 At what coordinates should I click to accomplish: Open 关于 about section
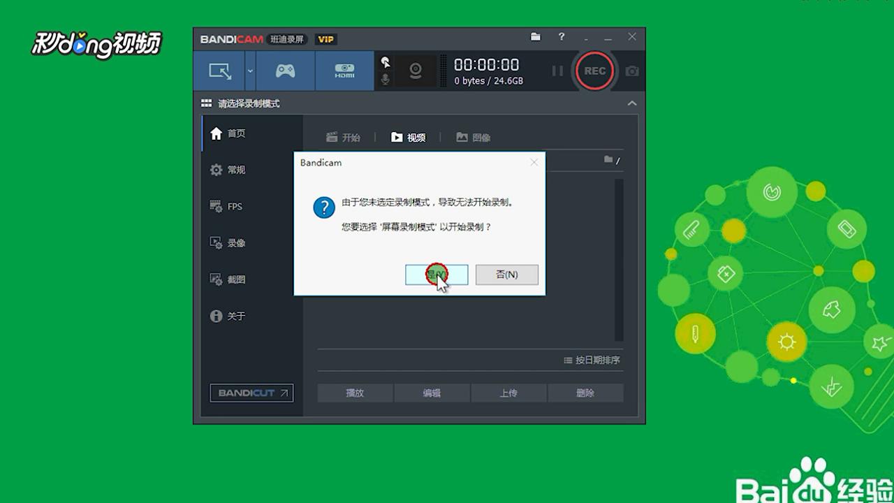[x=252, y=316]
